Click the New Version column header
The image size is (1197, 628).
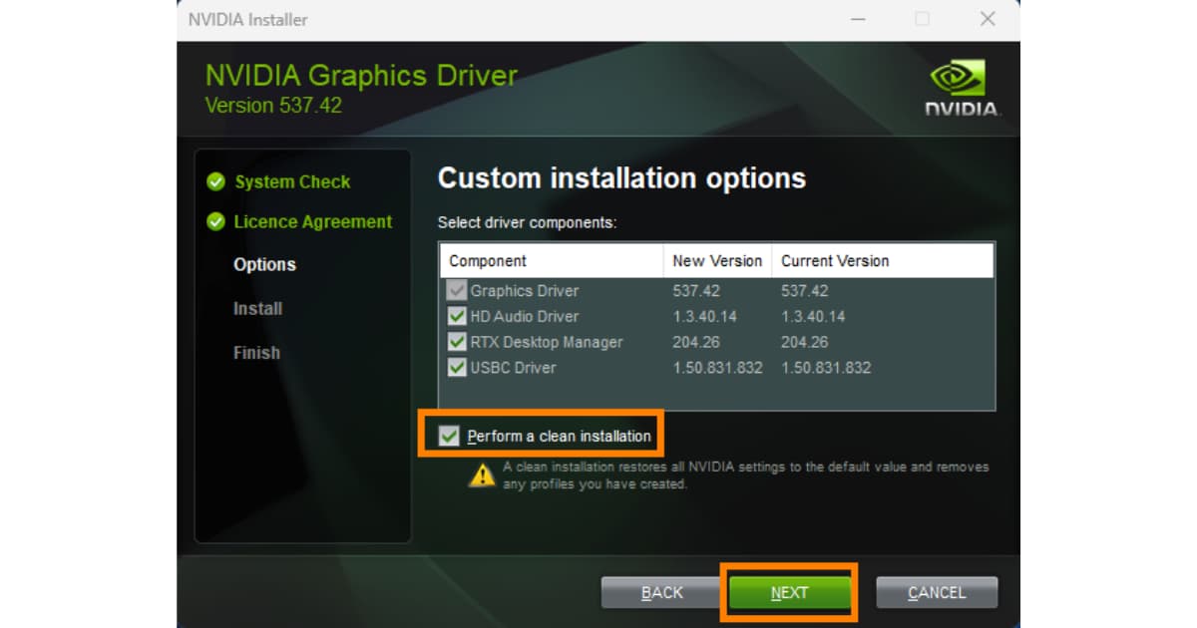(x=717, y=261)
